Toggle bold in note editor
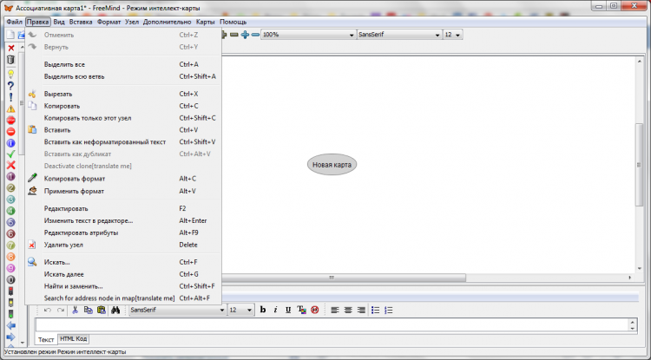651x360 pixels. (263, 310)
